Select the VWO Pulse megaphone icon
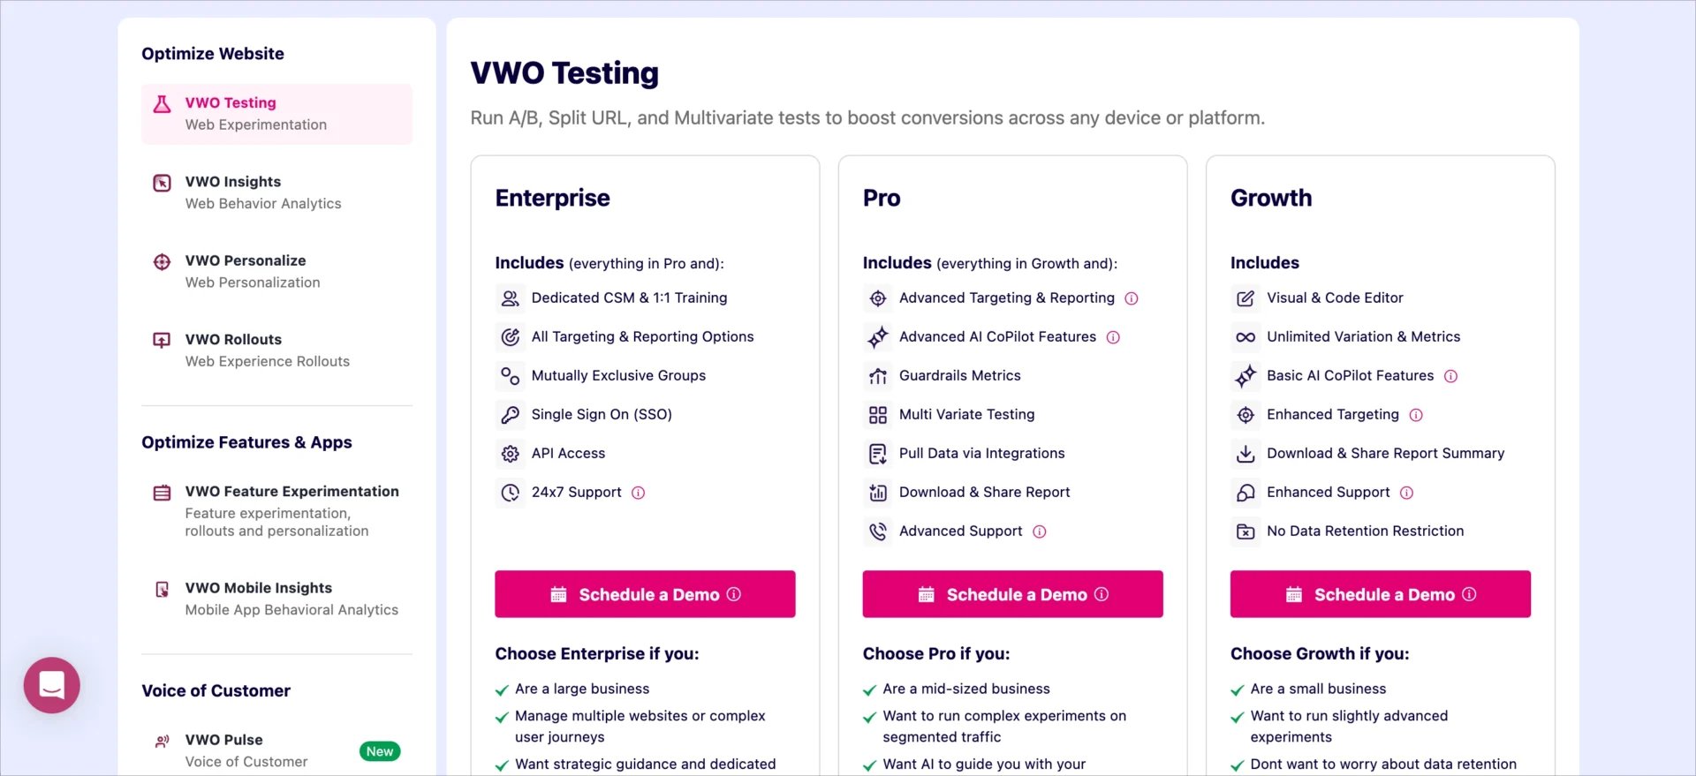1696x776 pixels. tap(162, 742)
